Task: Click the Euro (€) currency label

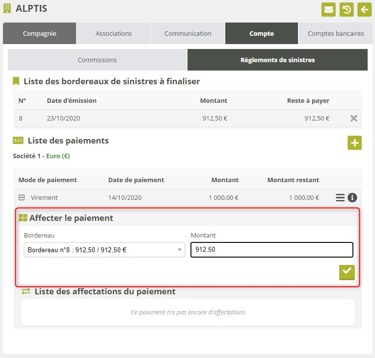Action: [58, 156]
